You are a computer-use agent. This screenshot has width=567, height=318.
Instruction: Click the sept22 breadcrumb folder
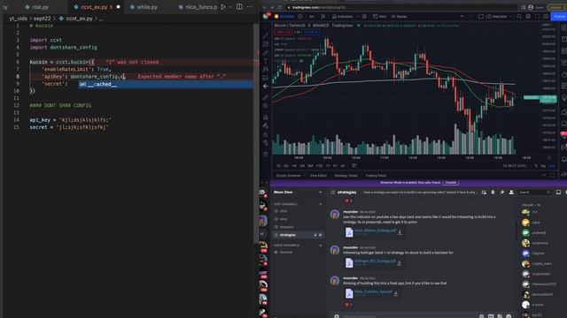43,19
